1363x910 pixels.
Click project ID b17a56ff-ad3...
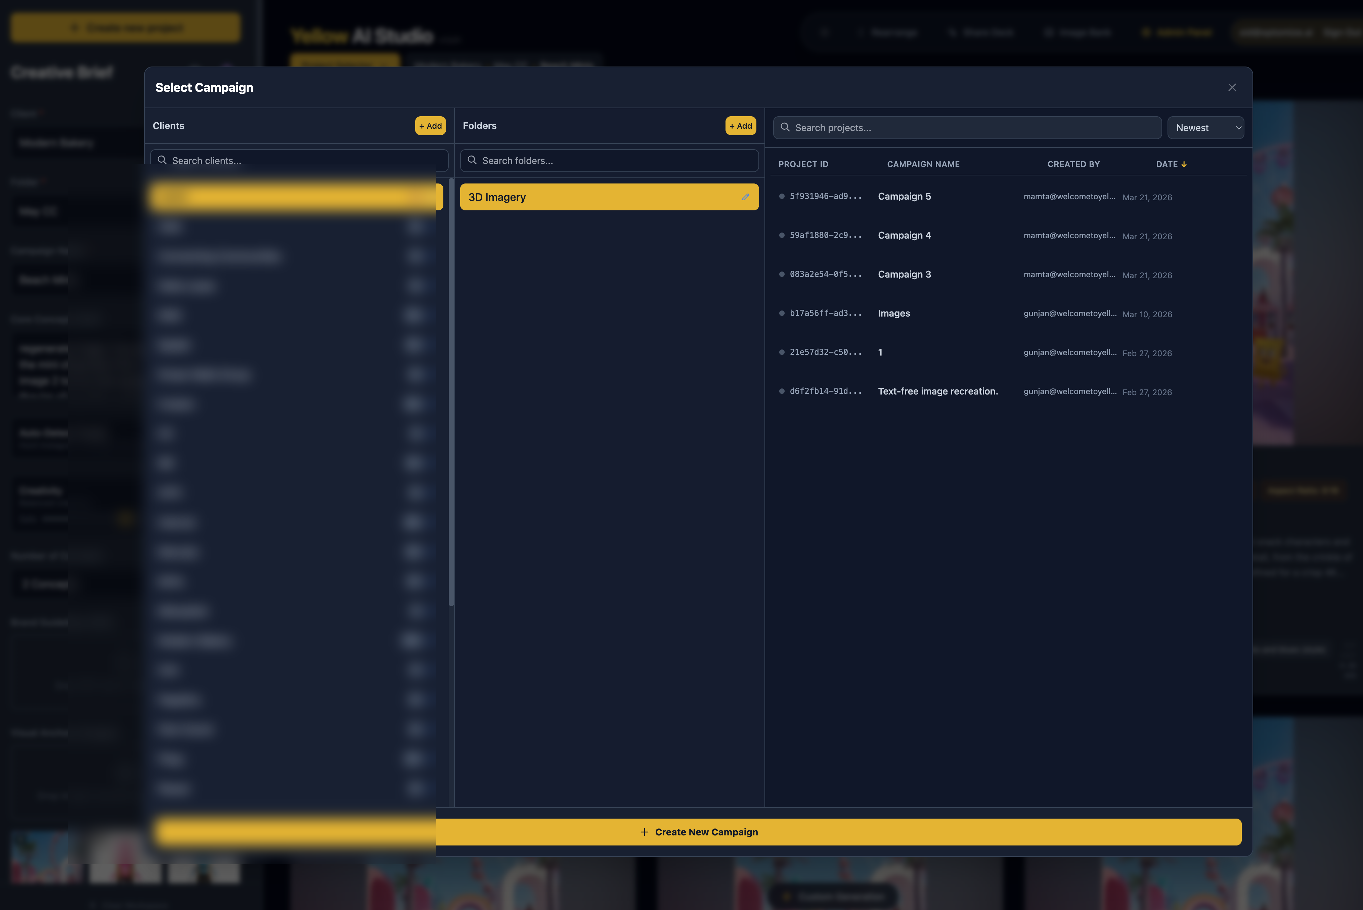click(x=825, y=314)
